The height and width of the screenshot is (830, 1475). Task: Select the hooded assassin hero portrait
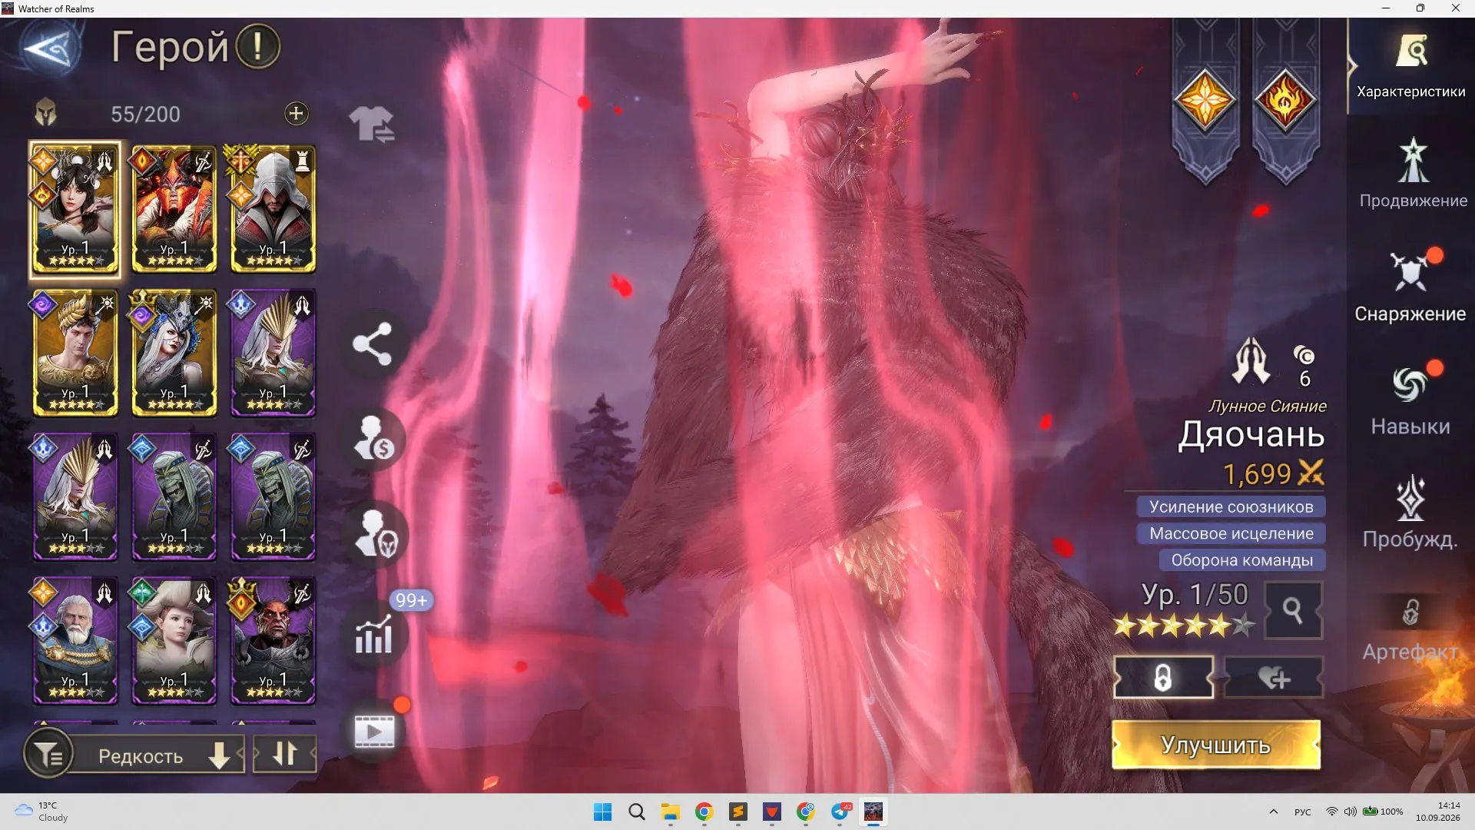273,209
